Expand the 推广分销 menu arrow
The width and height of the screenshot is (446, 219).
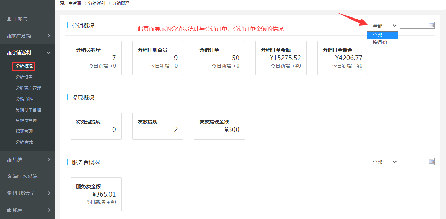click(x=49, y=36)
